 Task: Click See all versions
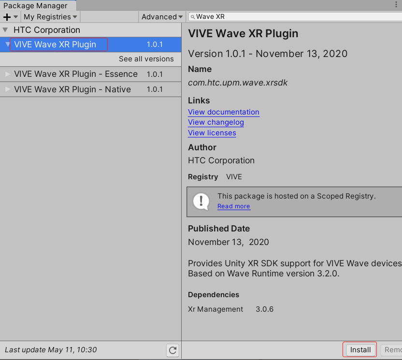tap(146, 59)
